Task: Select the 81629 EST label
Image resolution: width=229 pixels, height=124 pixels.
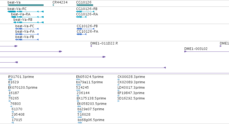Action: tap(13, 82)
